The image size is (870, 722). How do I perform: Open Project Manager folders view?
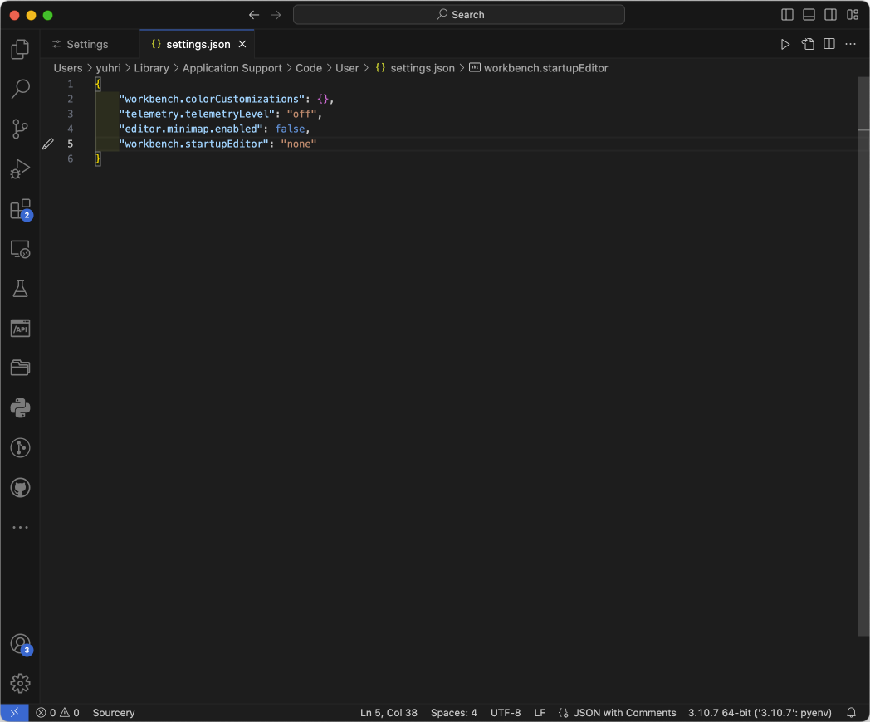20,368
